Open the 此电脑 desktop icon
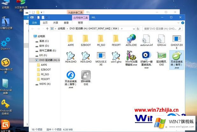Screen dimensions: 197x132 [5, 4]
